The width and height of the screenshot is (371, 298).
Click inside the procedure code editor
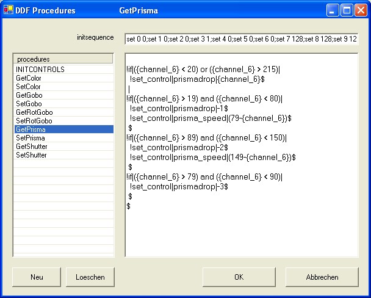[x=241, y=232]
